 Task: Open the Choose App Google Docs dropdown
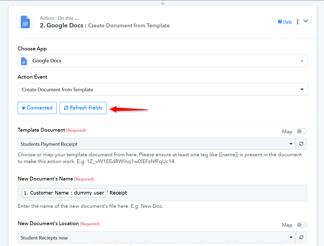pos(163,61)
